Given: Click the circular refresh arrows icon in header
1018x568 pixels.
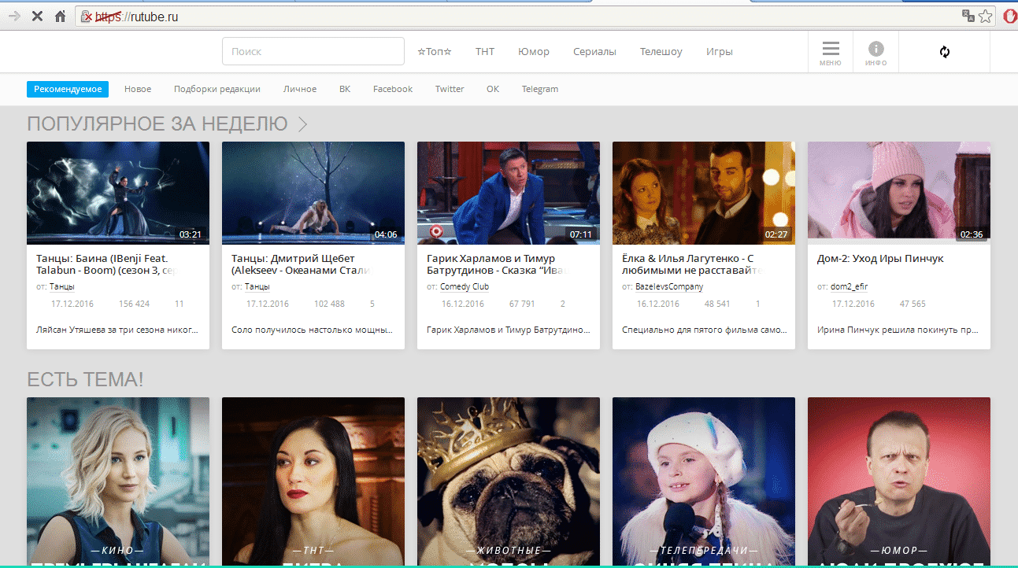Looking at the screenshot, I should pyautogui.click(x=945, y=52).
